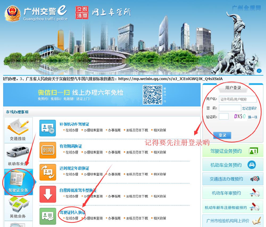The image size is (266, 227).
Task: Focus the 用户名 input field
Action: click(x=238, y=99)
